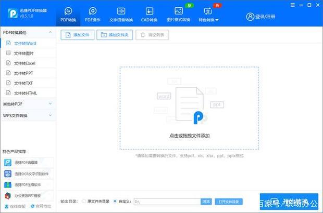The height and width of the screenshot is (213, 323).
Task: Click the 图片格式转换 icon
Action: pos(178,11)
